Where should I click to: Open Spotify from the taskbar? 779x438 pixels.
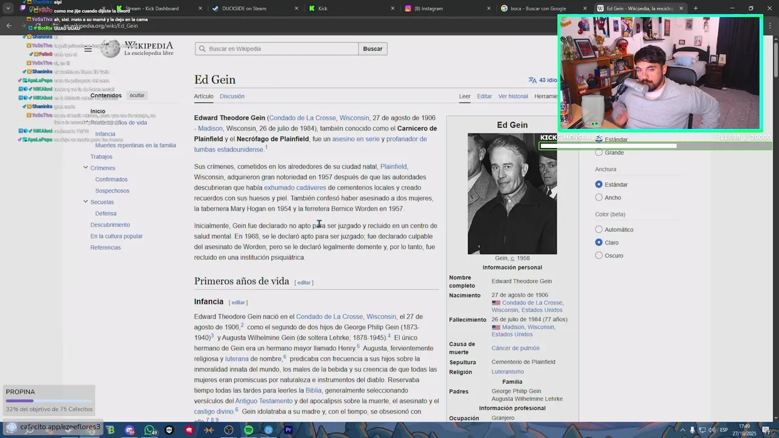(248, 430)
